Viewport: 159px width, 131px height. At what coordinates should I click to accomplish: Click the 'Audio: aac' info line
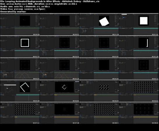[x=25, y=6]
